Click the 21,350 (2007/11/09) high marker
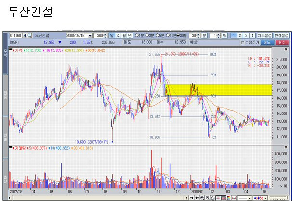Image resolution: width=292 pixels, height=201 pixels. pyautogui.click(x=182, y=54)
